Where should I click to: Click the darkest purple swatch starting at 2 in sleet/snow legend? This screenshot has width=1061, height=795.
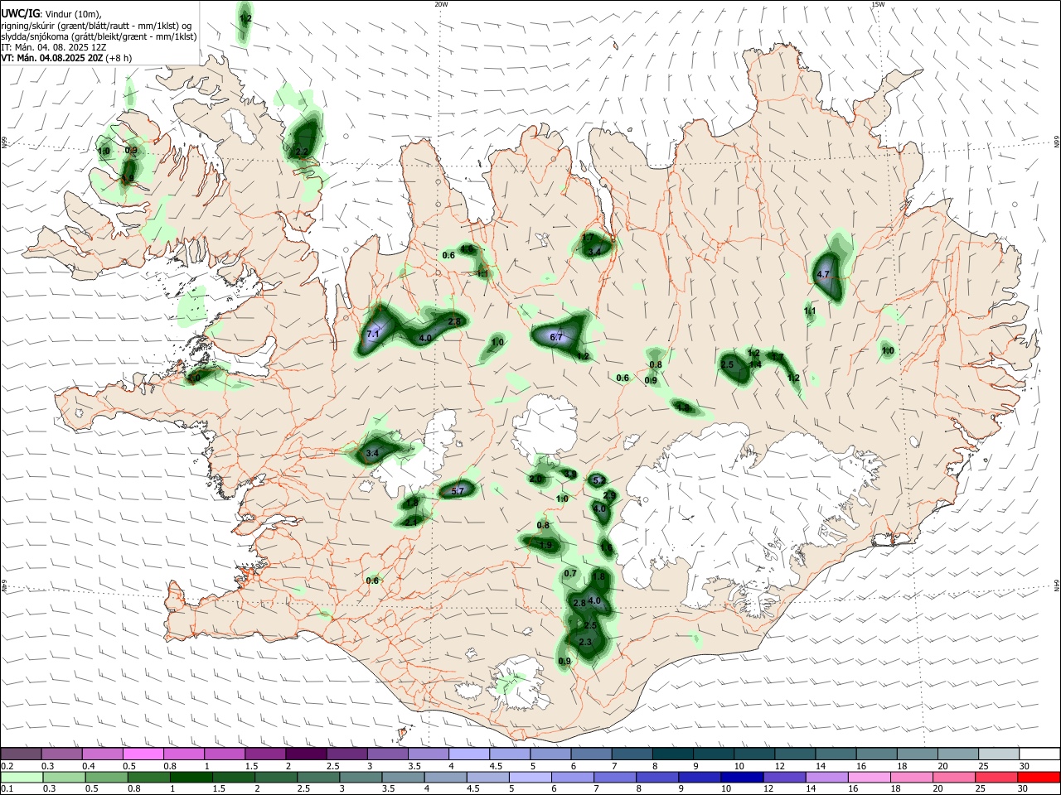(x=305, y=754)
